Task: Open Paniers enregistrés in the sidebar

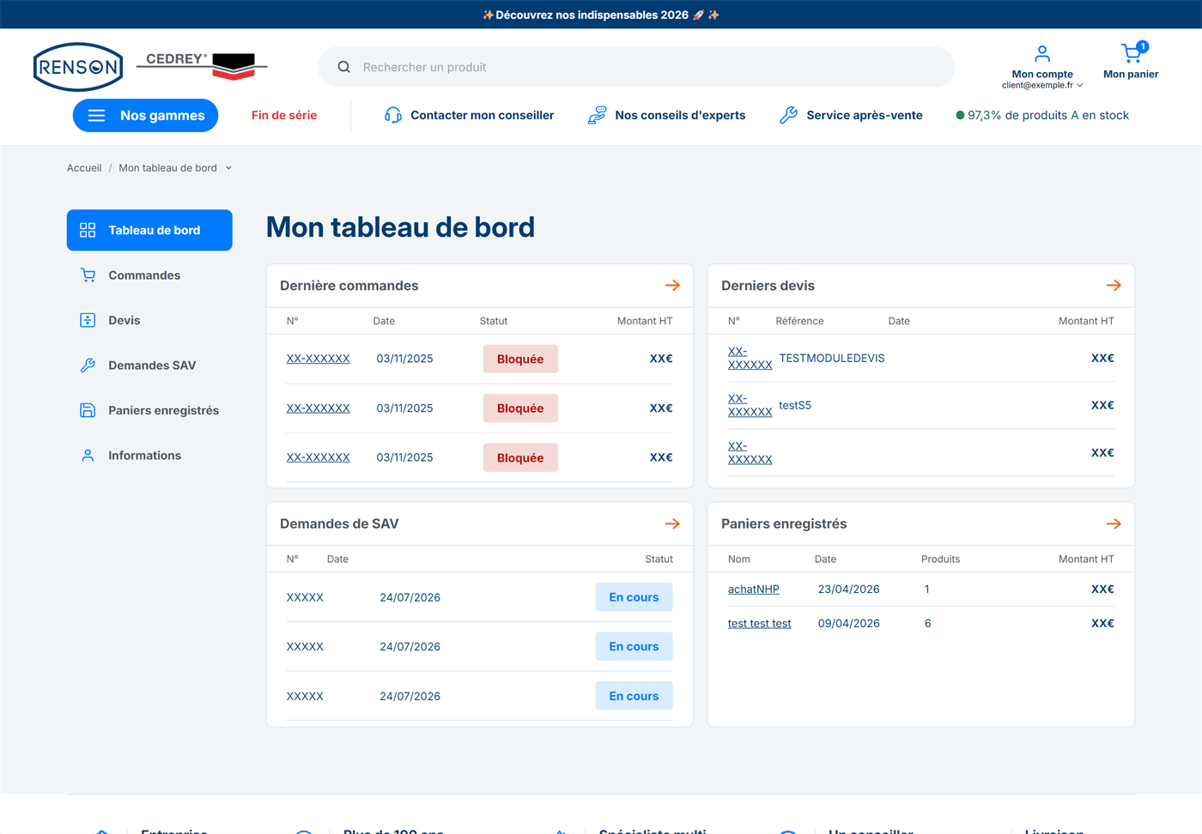Action: click(x=149, y=410)
